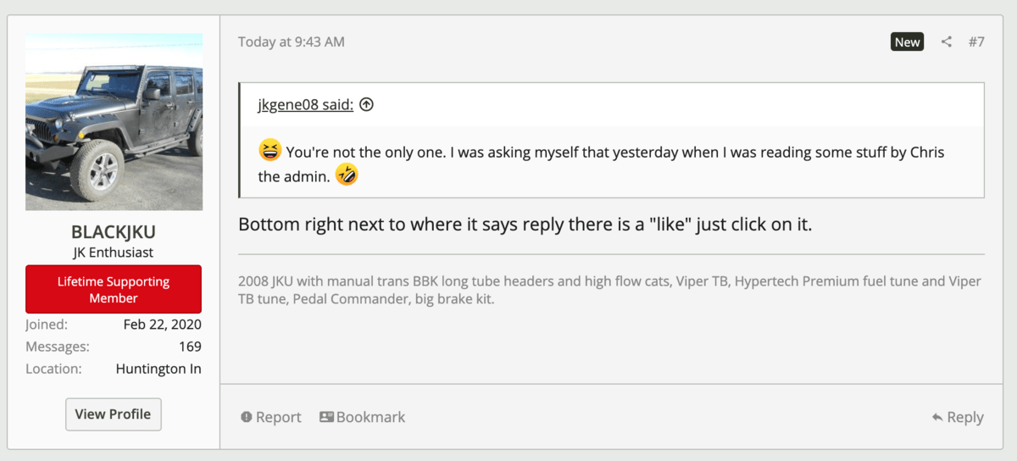Open the #7 post permalink
This screenshot has width=1017, height=461.
pyautogui.click(x=976, y=42)
